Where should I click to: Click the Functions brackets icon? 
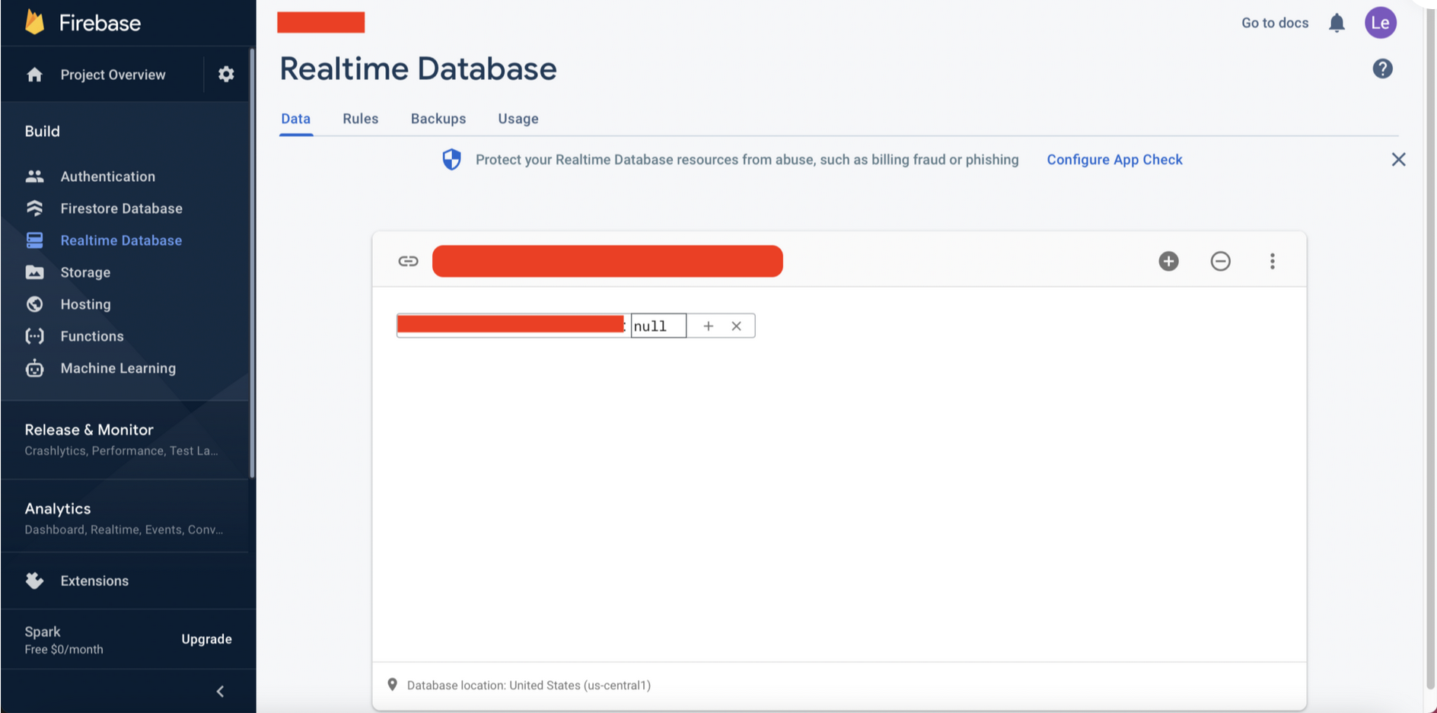click(34, 336)
